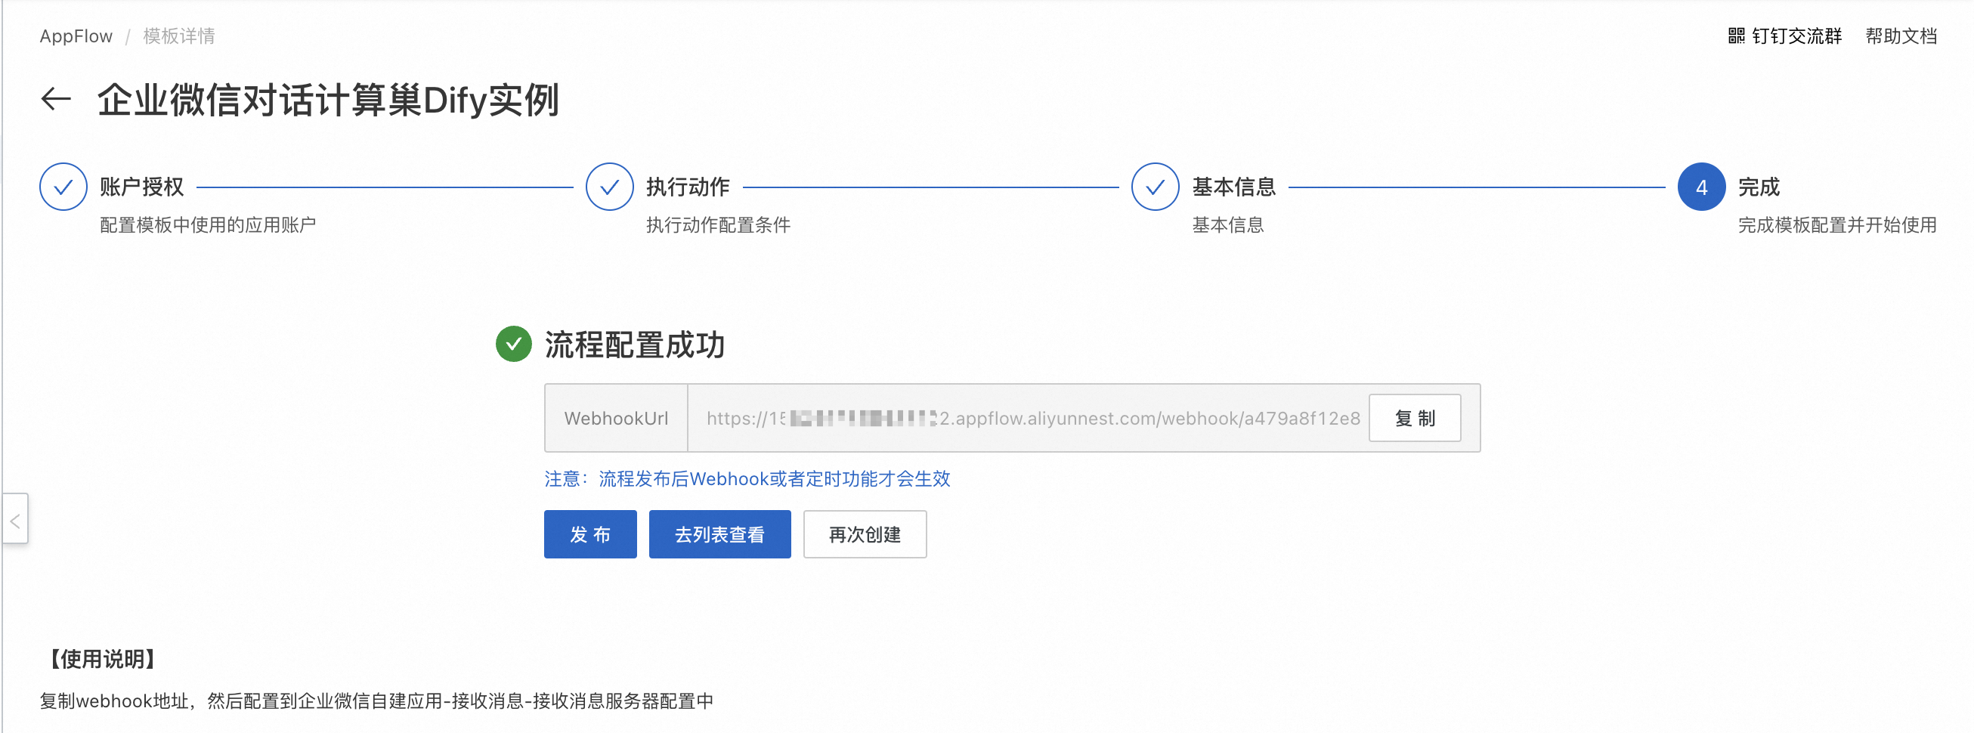Select the 完成 step label

point(1759,187)
